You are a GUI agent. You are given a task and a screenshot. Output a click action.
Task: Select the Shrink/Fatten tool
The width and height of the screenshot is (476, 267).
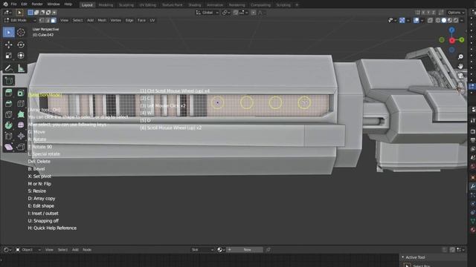point(21,136)
